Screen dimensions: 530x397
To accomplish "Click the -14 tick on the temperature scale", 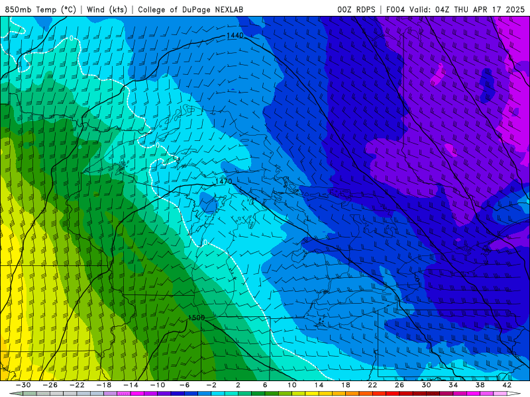I will (131, 385).
